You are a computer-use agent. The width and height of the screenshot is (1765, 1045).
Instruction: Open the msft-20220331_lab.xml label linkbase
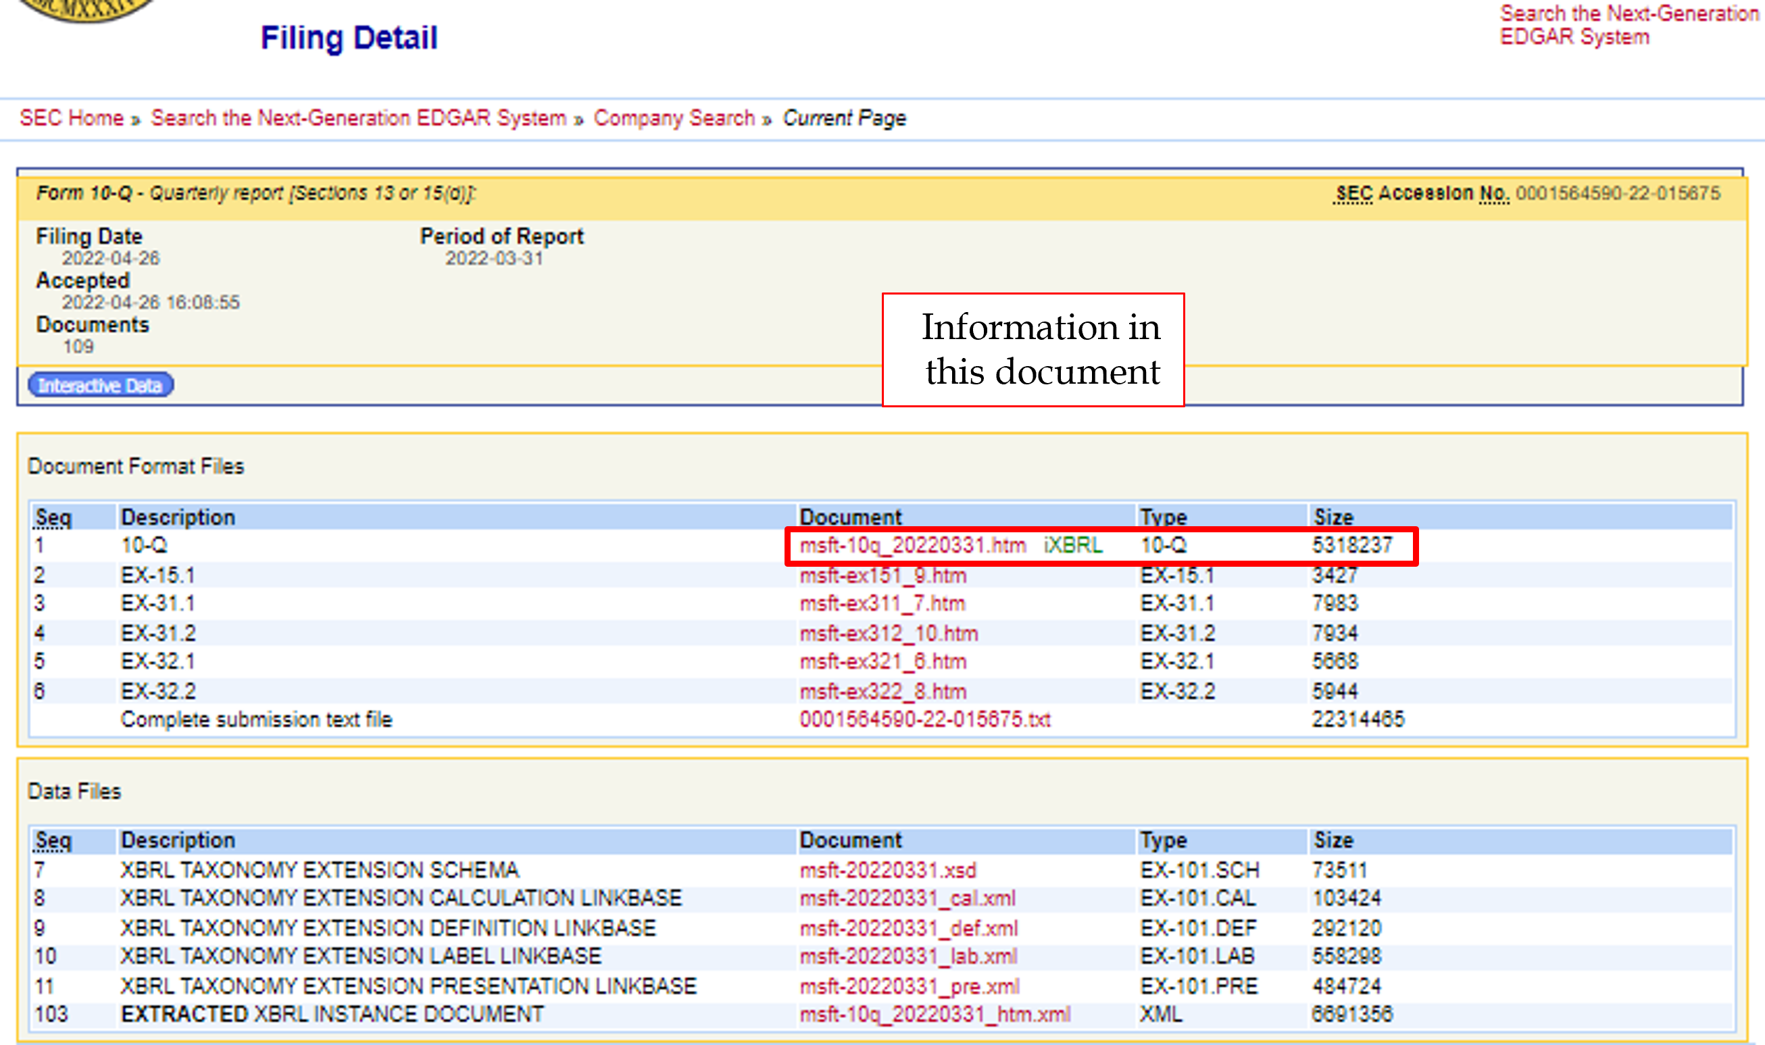click(909, 957)
